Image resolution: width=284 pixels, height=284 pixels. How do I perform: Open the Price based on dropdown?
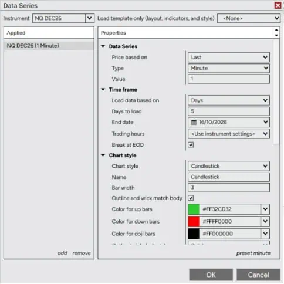[x=229, y=57]
